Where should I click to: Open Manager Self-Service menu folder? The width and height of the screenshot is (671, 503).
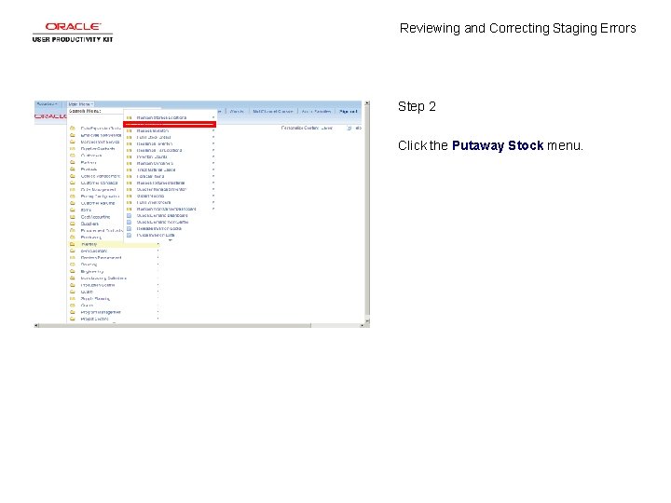tap(100, 142)
